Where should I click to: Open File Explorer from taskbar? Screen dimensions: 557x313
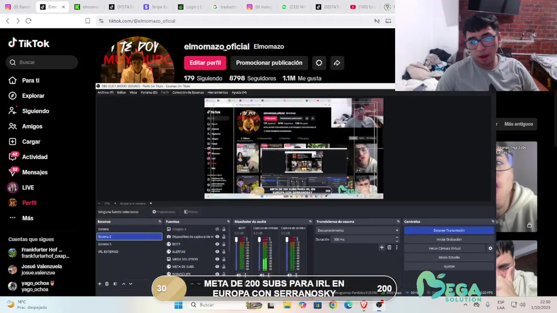pyautogui.click(x=287, y=305)
